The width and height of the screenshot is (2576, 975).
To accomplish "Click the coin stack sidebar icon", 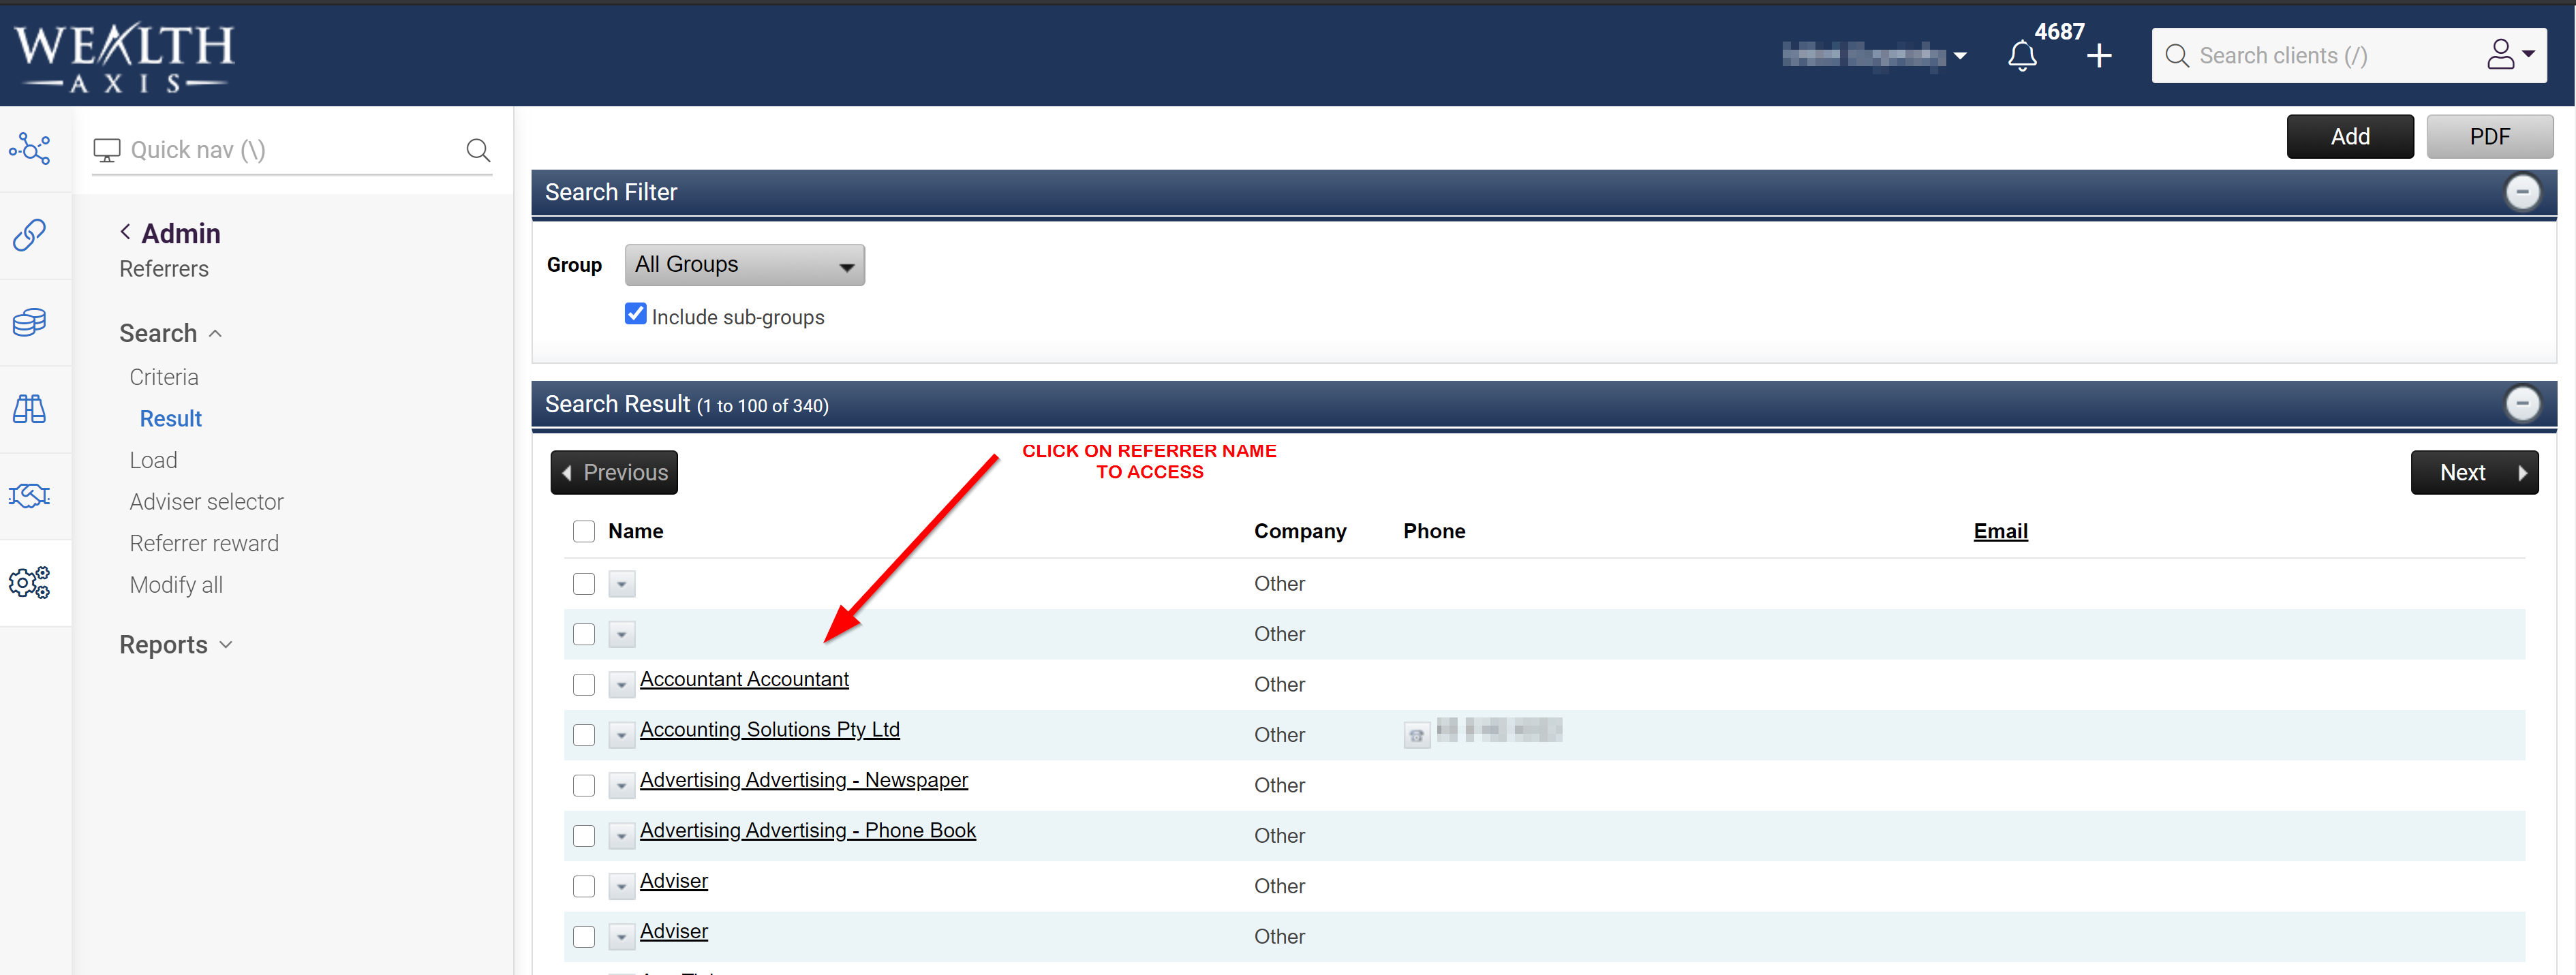I will (30, 322).
